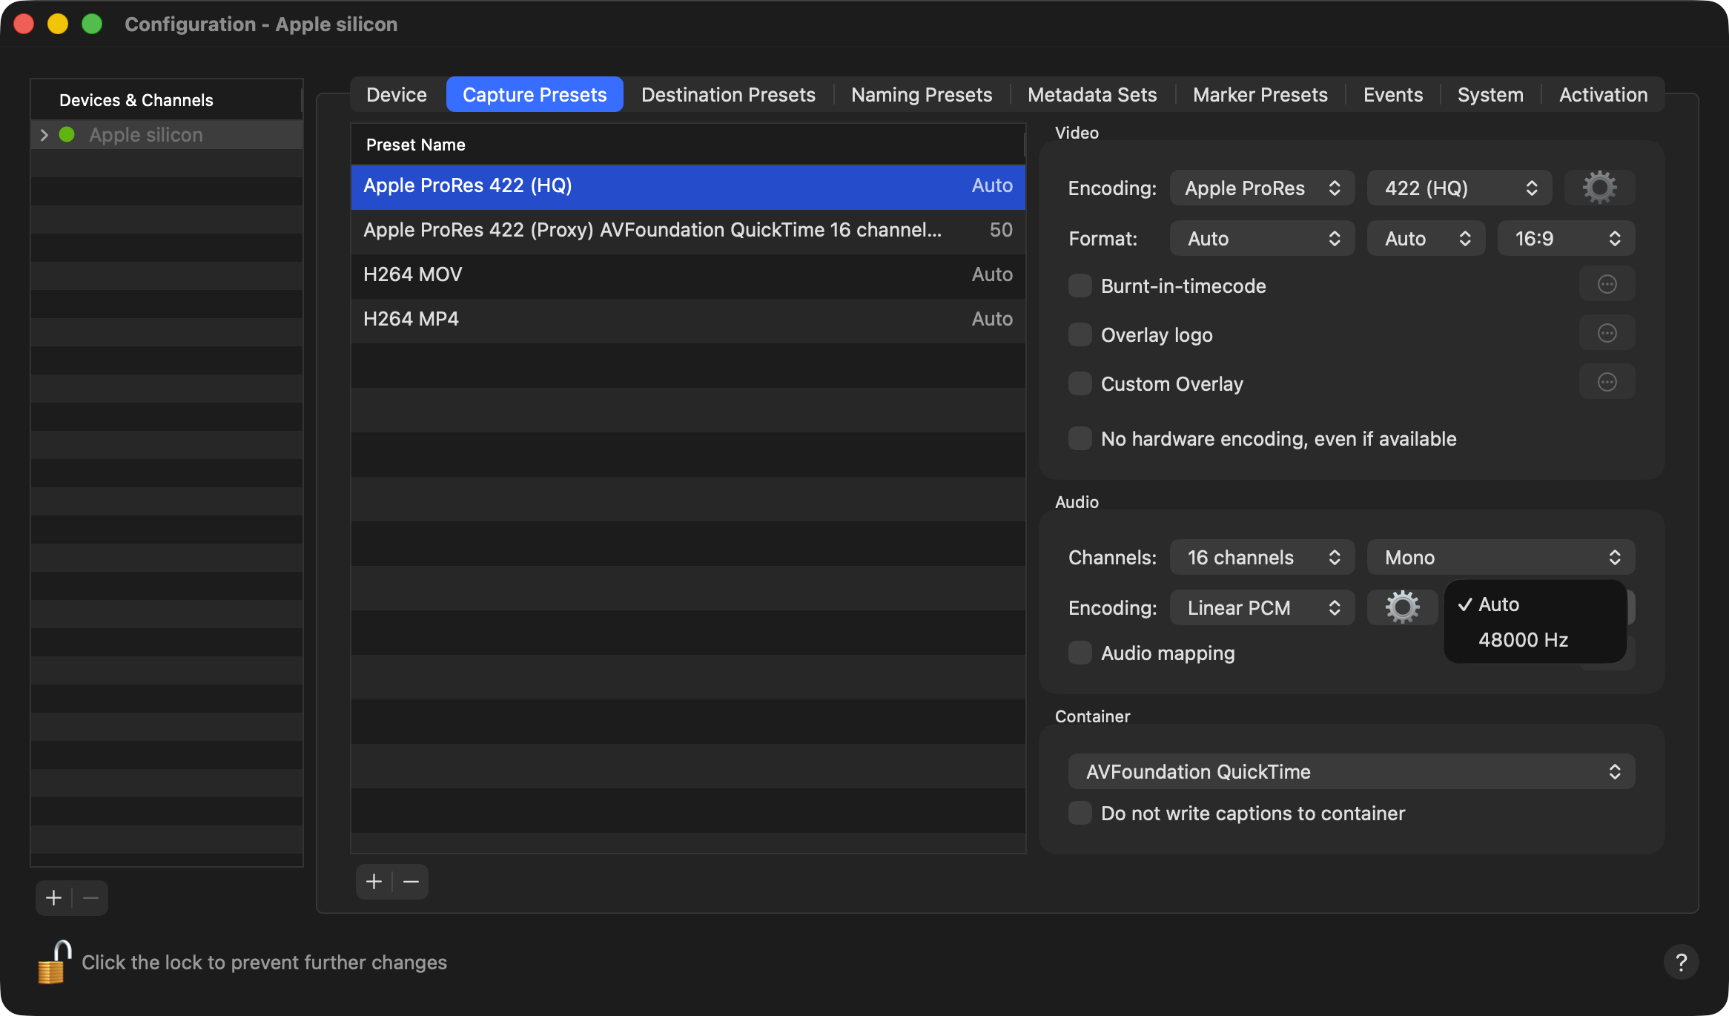The image size is (1729, 1016).
Task: Open Burnt-in-timecode options button
Action: (1607, 284)
